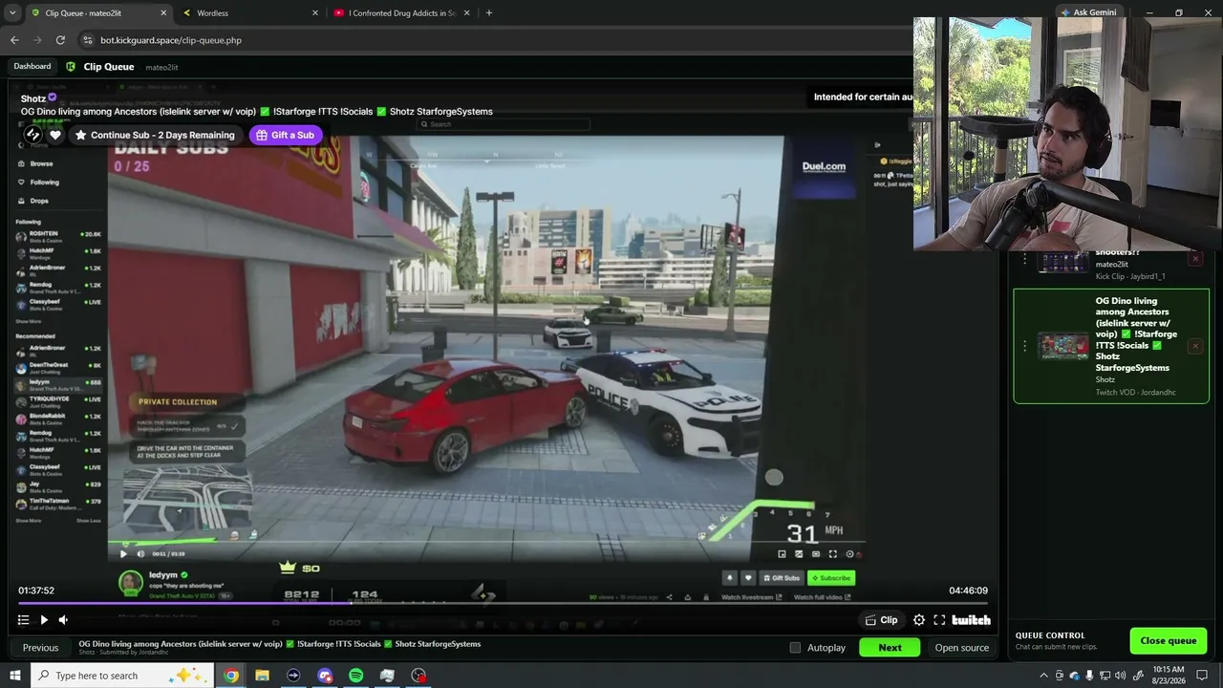Open the Windows notification center
The width and height of the screenshot is (1223, 688).
click(x=1202, y=676)
